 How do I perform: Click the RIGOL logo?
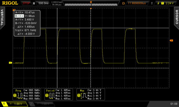pos(10,3)
